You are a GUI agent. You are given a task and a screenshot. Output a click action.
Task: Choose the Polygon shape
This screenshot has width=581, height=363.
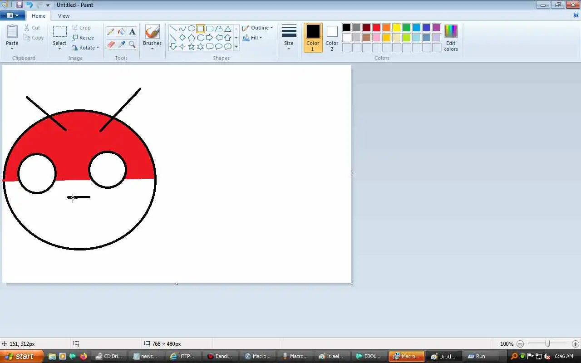point(218,29)
